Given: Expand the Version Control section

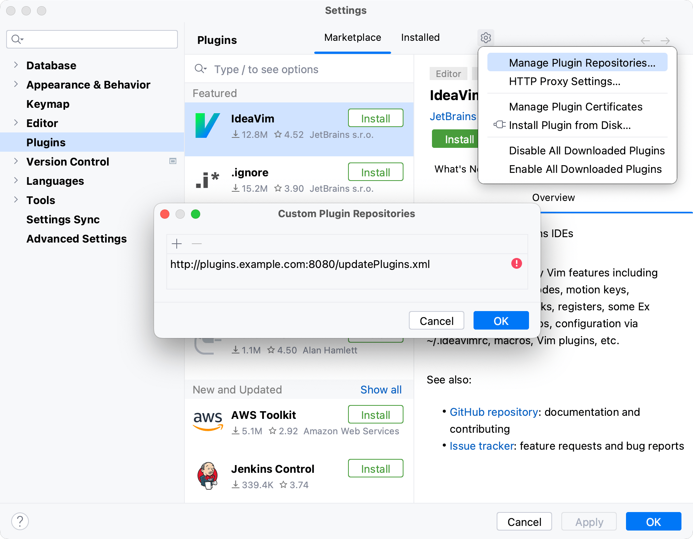Looking at the screenshot, I should [15, 161].
